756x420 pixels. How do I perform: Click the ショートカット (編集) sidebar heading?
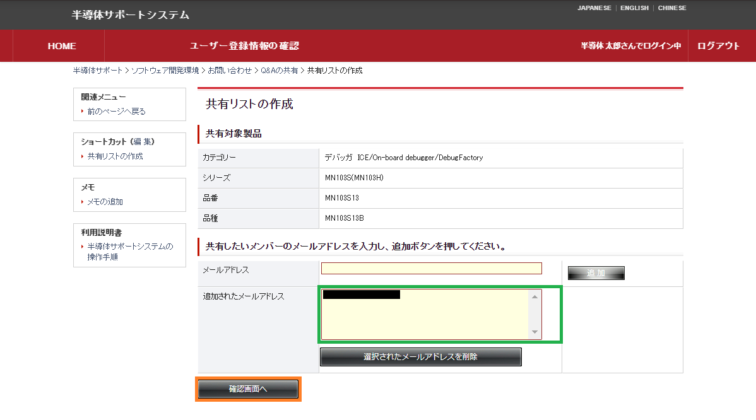point(117,142)
